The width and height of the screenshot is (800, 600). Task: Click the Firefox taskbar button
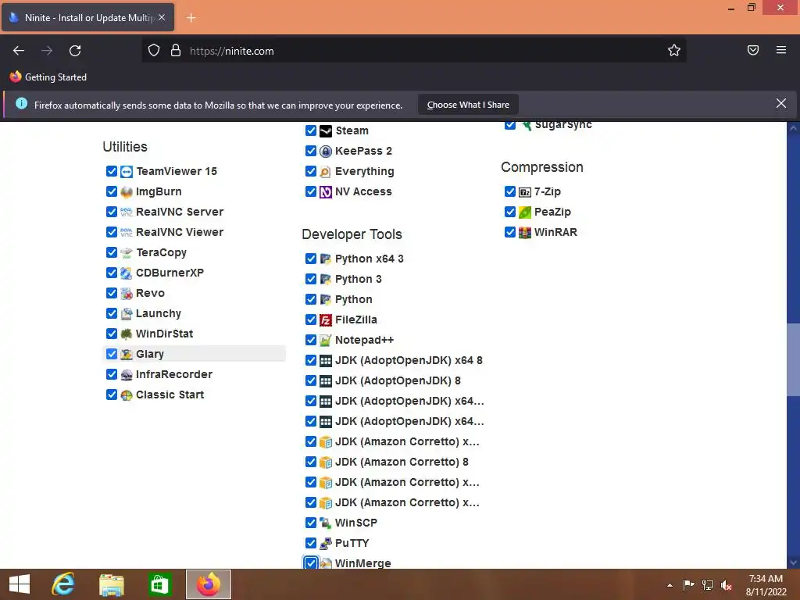(x=208, y=584)
